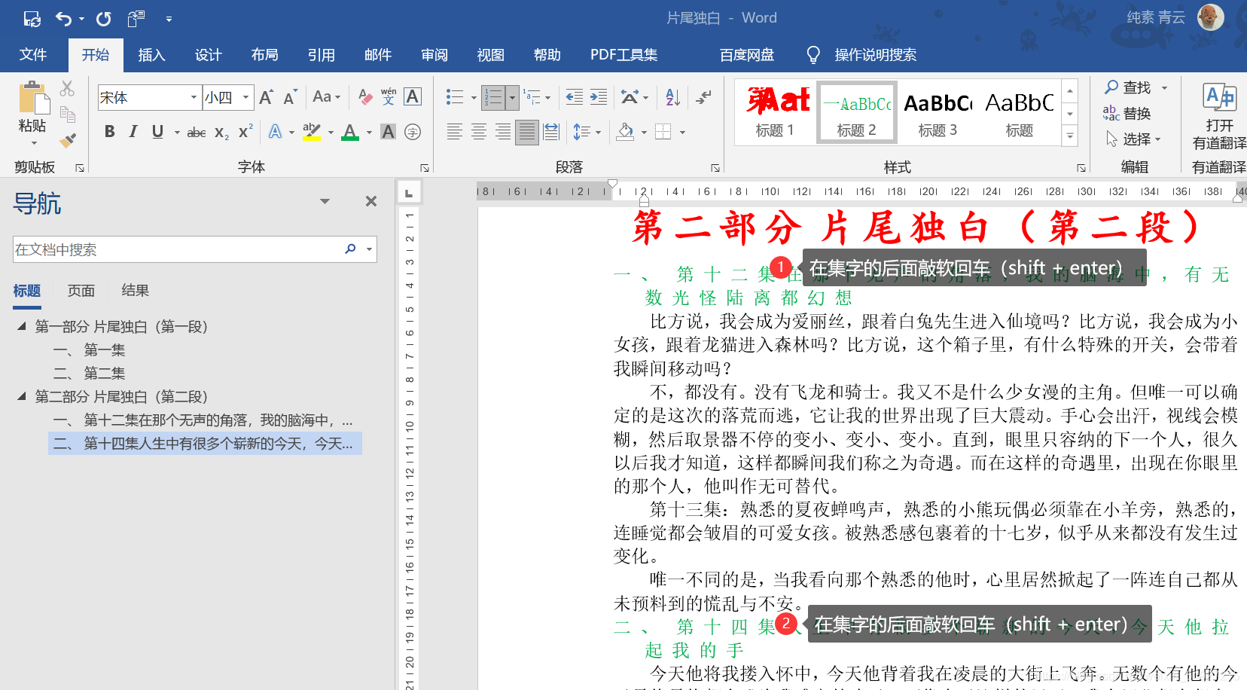Open line spacing options
This screenshot has width=1247, height=690.
(581, 132)
